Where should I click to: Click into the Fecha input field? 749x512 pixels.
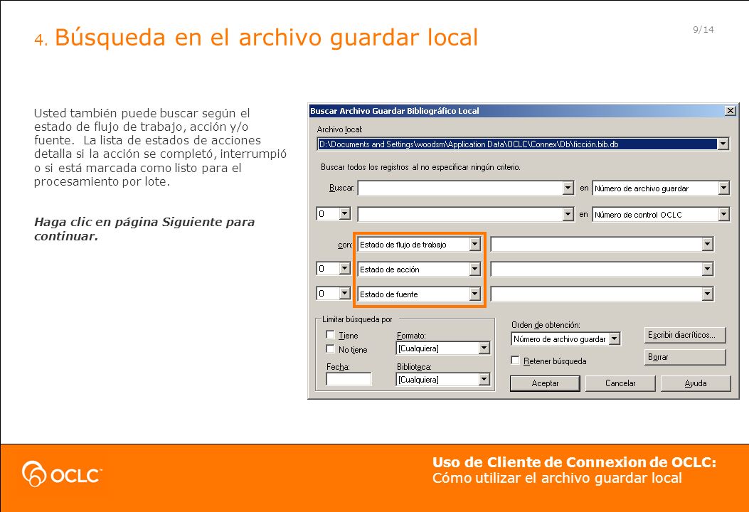(x=349, y=379)
